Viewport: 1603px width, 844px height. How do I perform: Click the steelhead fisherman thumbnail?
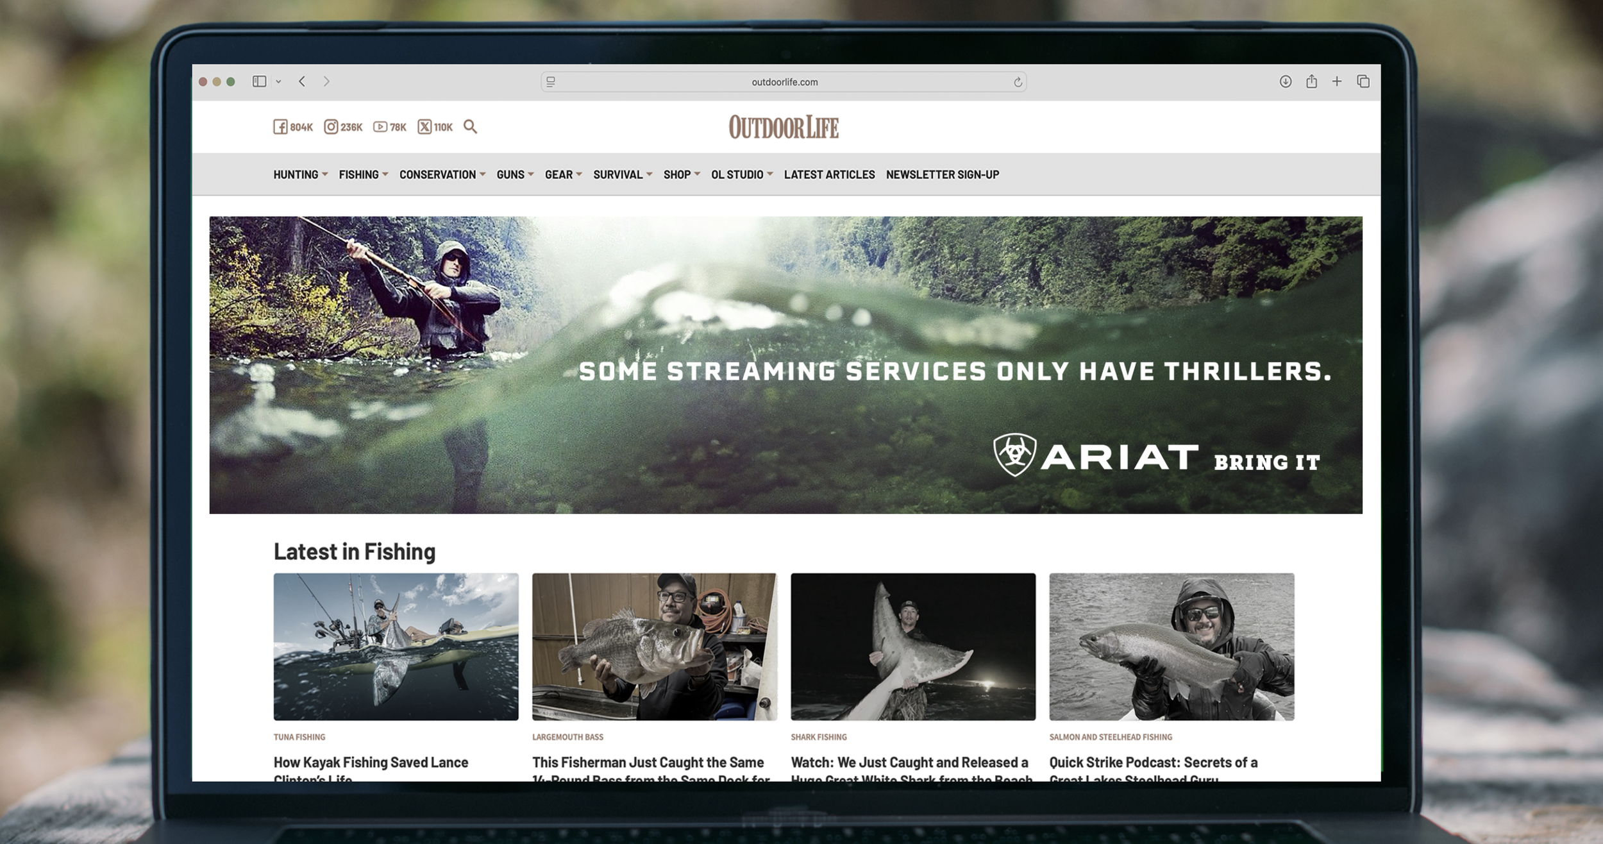point(1171,646)
